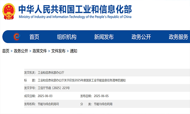Select document number 工信厅节函〔2025〕223号

point(54,88)
